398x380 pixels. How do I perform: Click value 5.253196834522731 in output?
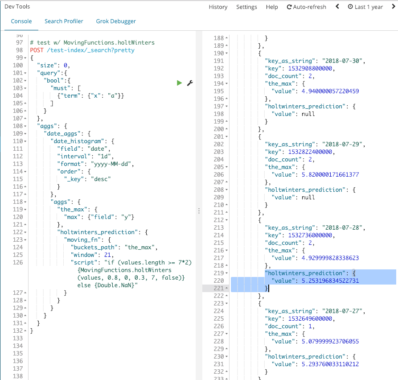tap(330, 281)
